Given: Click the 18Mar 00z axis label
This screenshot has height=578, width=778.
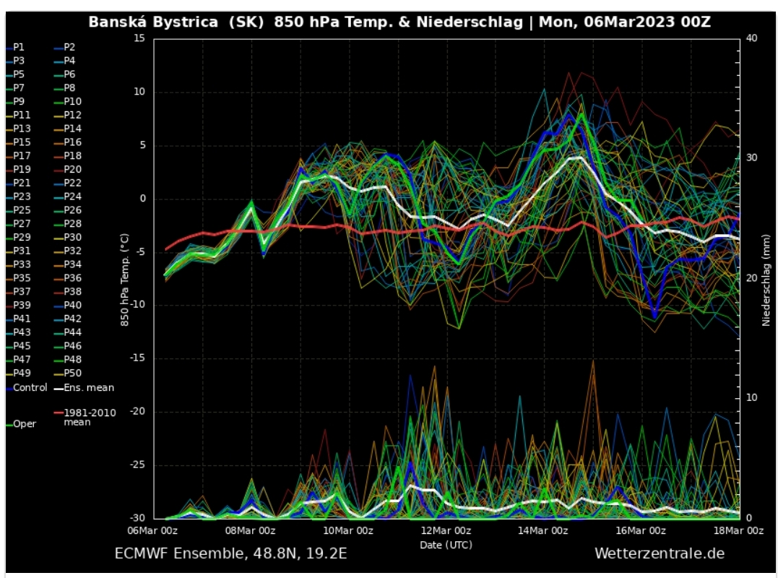Looking at the screenshot, I should click(x=738, y=530).
